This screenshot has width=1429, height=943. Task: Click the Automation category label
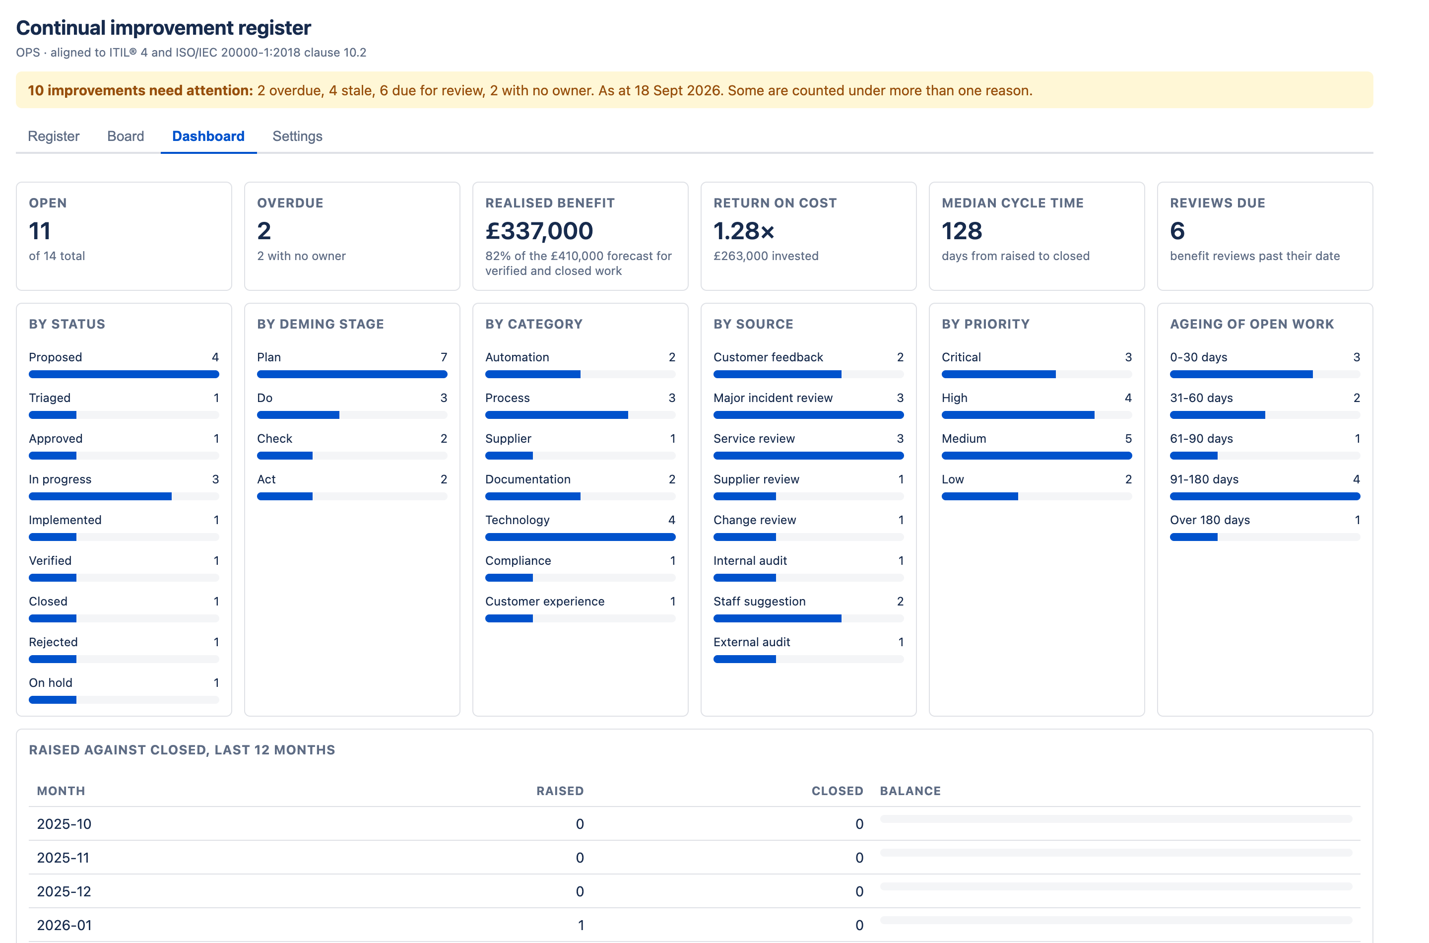517,357
